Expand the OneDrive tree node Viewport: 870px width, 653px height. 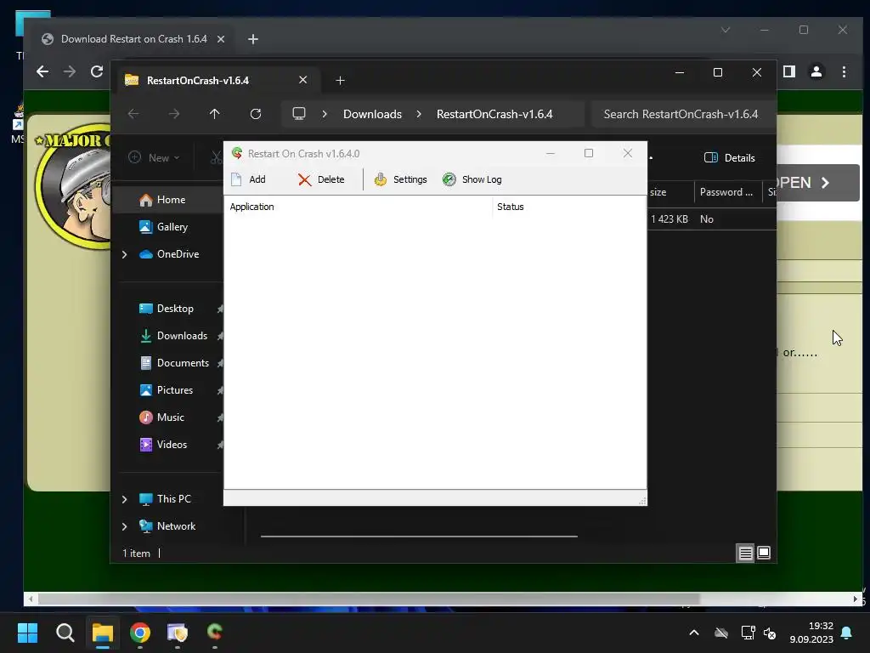point(124,254)
